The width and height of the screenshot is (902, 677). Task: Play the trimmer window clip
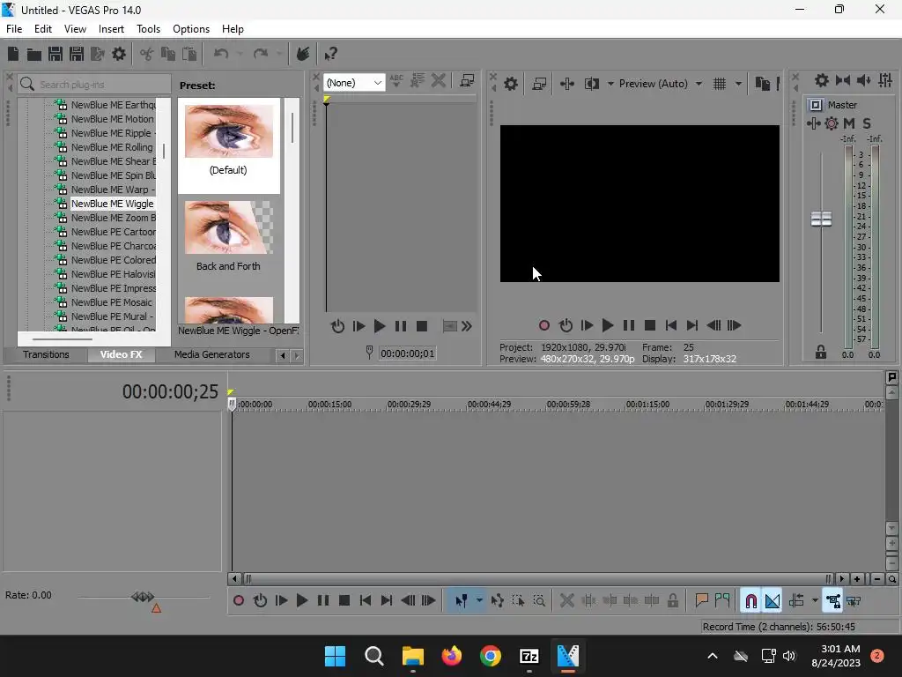coord(379,326)
